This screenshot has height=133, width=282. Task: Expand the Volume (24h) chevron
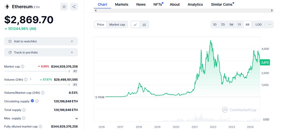(30, 79)
